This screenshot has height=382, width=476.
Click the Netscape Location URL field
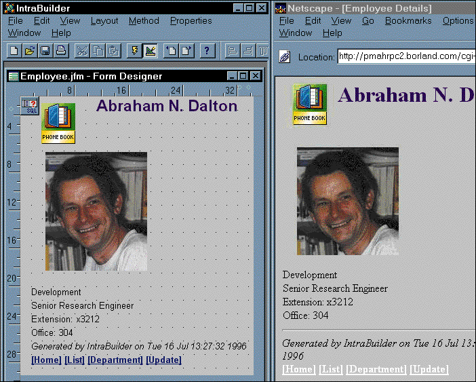point(406,56)
